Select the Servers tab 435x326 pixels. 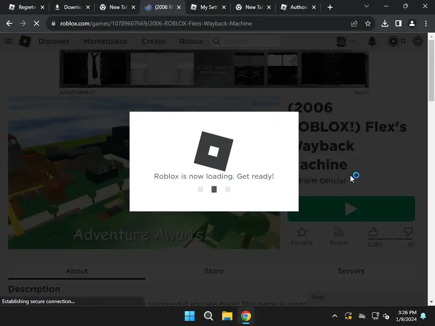pyautogui.click(x=351, y=271)
